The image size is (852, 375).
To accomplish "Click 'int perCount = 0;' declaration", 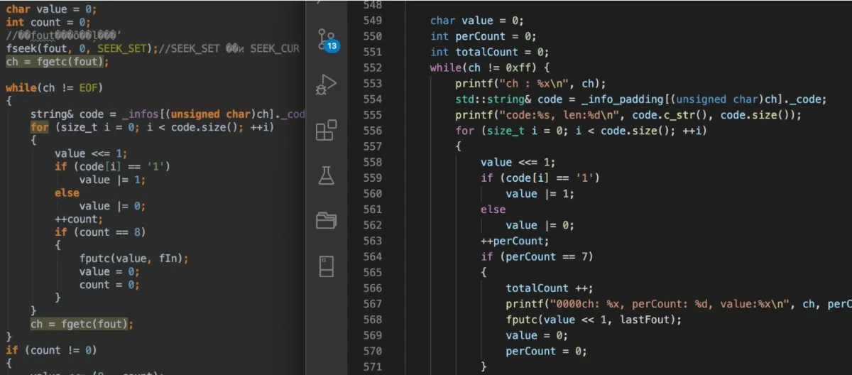I will [x=483, y=36].
